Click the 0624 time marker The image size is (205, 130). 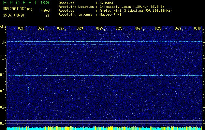80,28
